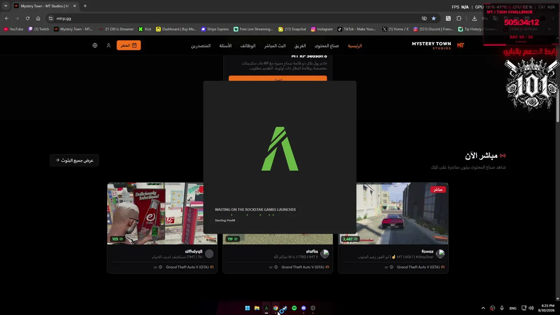Open the TikTok - Make Your bookmark

tap(357, 29)
